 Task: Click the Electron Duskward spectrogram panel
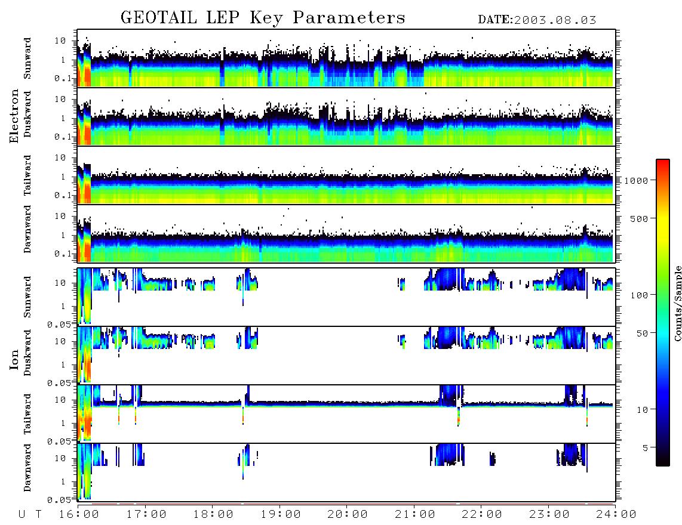coord(346,116)
